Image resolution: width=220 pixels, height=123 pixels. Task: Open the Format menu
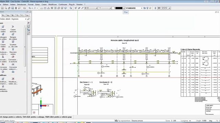pyautogui.click(x=31, y=4)
